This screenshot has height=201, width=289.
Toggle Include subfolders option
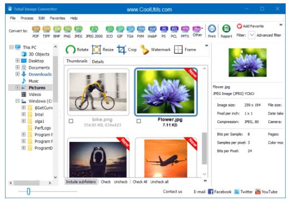pos(81,182)
